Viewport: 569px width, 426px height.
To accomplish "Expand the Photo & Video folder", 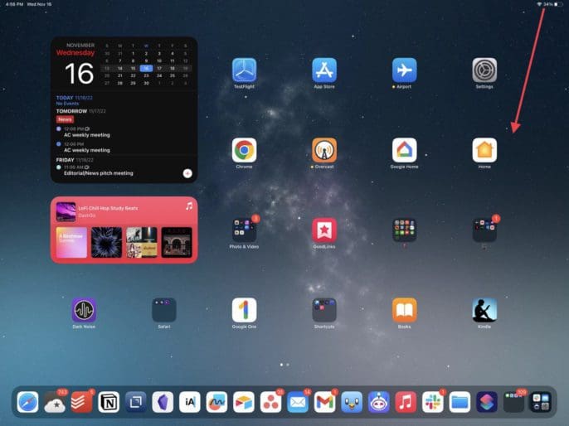I will (x=244, y=230).
